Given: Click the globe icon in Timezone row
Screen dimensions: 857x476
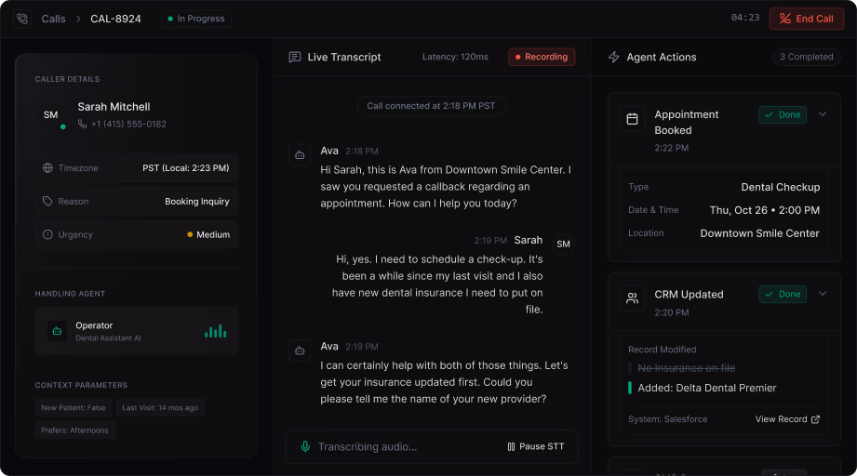Looking at the screenshot, I should point(47,168).
